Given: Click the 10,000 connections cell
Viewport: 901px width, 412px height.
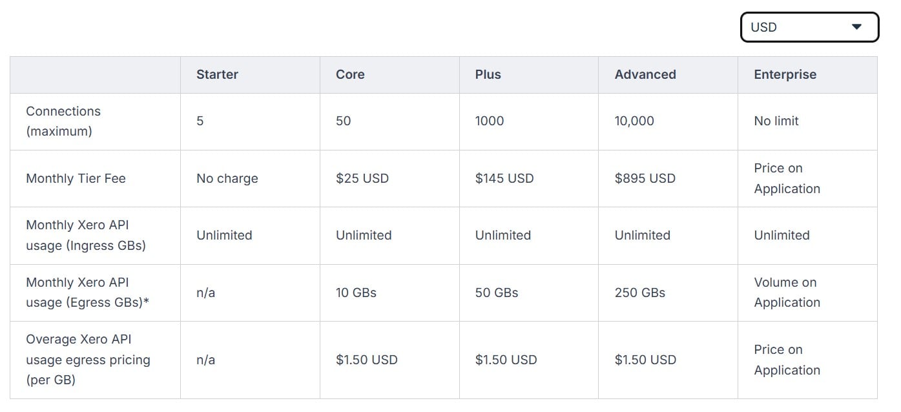Looking at the screenshot, I should (634, 121).
